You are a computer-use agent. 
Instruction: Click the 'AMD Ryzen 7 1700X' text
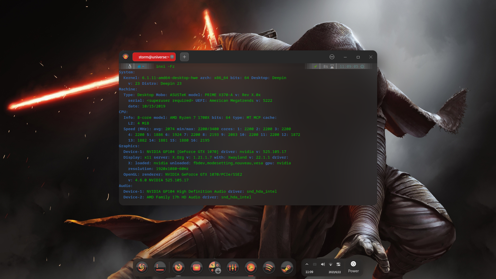[x=190, y=118]
